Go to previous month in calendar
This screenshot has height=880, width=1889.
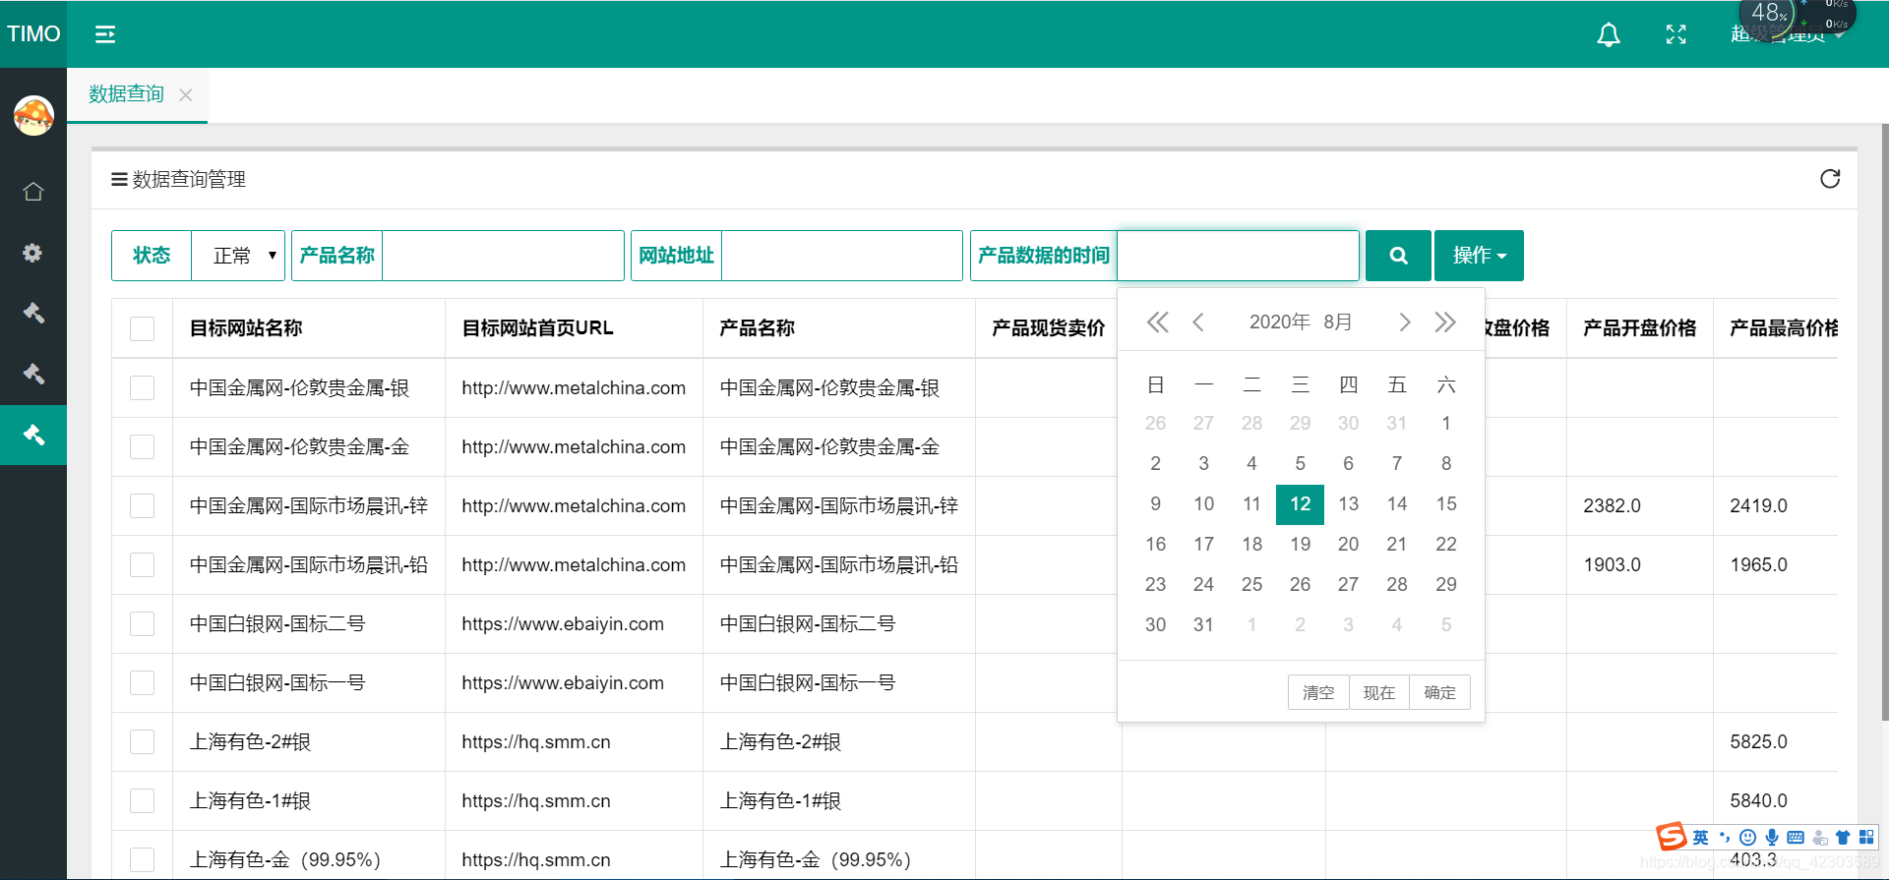coord(1198,323)
